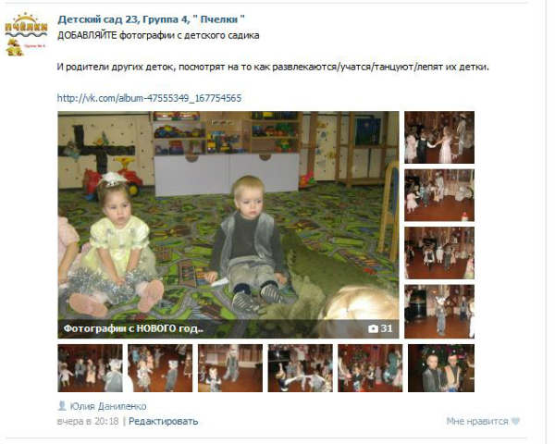The height and width of the screenshot is (444, 555).
Task: Open the third thumbnail in right column
Action: coord(439,253)
